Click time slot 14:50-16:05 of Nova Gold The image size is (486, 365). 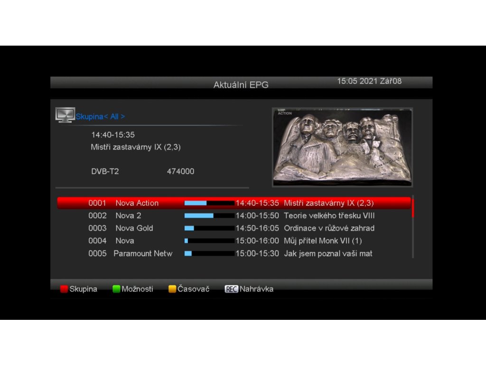[x=257, y=228]
